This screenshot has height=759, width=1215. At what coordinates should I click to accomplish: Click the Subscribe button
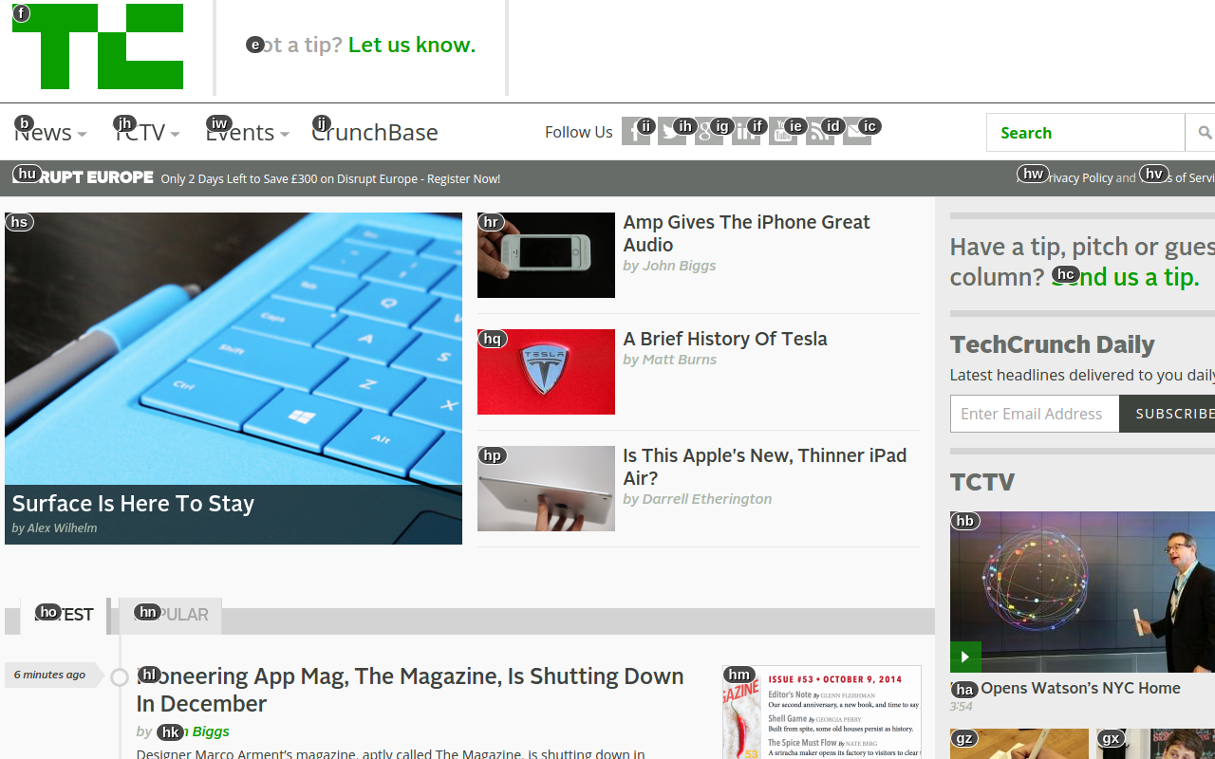pyautogui.click(x=1168, y=414)
